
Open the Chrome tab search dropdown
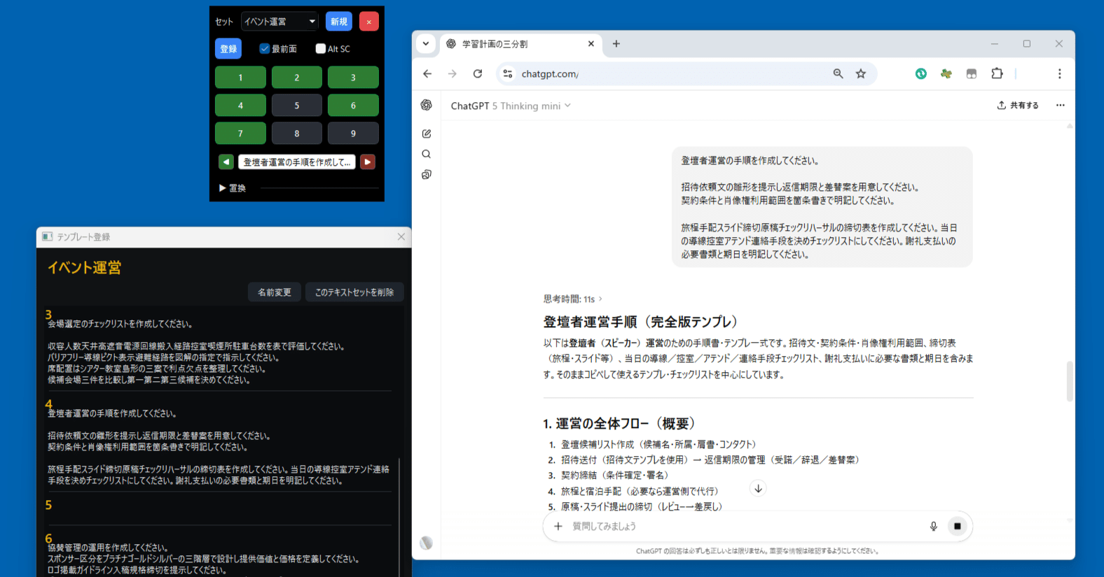(x=426, y=43)
